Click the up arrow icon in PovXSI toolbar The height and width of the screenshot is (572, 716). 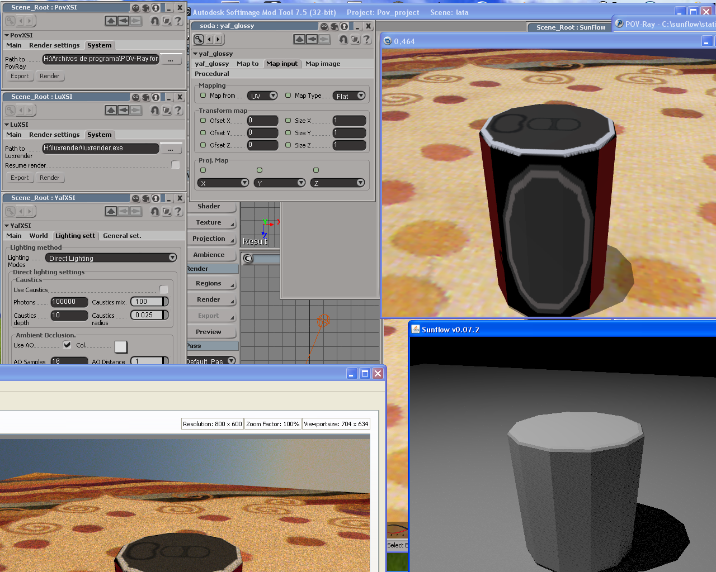tap(111, 21)
